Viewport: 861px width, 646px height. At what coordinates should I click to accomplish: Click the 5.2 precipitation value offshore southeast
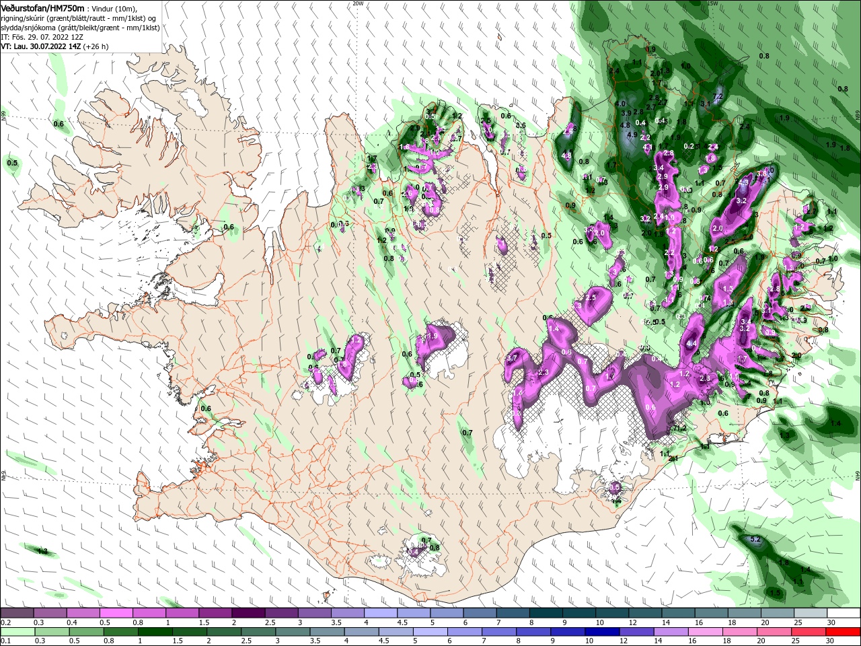click(755, 540)
